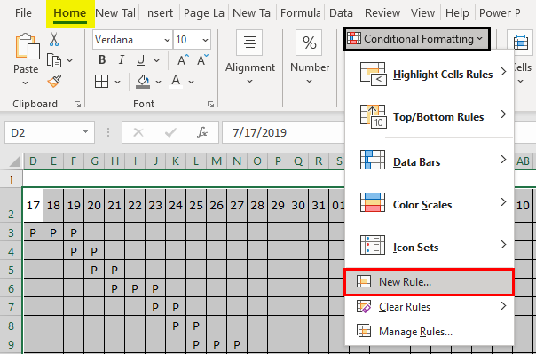
Task: Click the Enter checkmark in formula bar
Action: pos(170,132)
